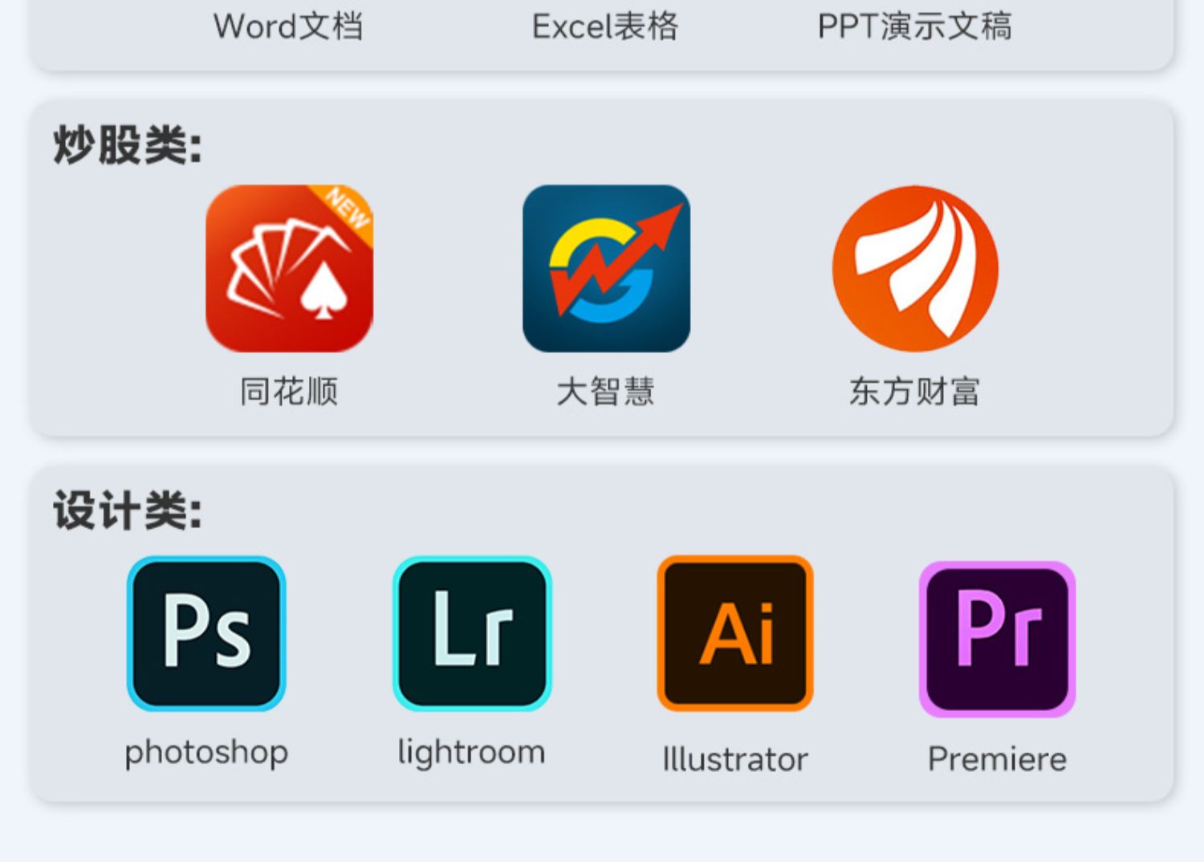This screenshot has height=862, width=1204.
Task: Click the 东方财富 text label
Action: [x=915, y=392]
